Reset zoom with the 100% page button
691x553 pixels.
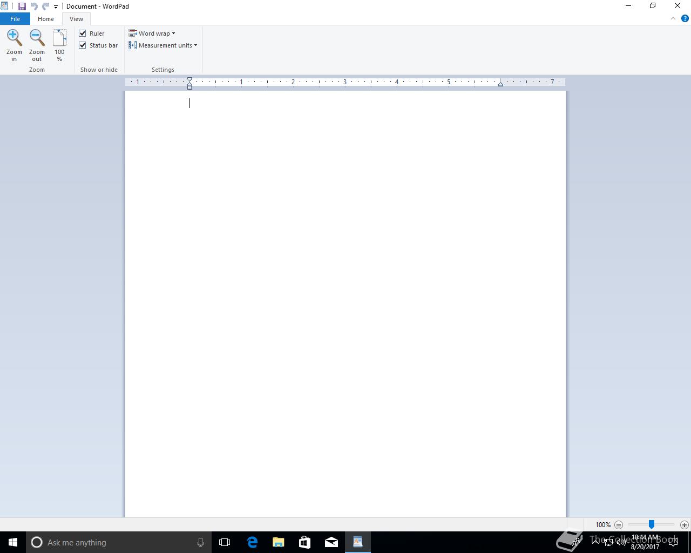pos(59,46)
